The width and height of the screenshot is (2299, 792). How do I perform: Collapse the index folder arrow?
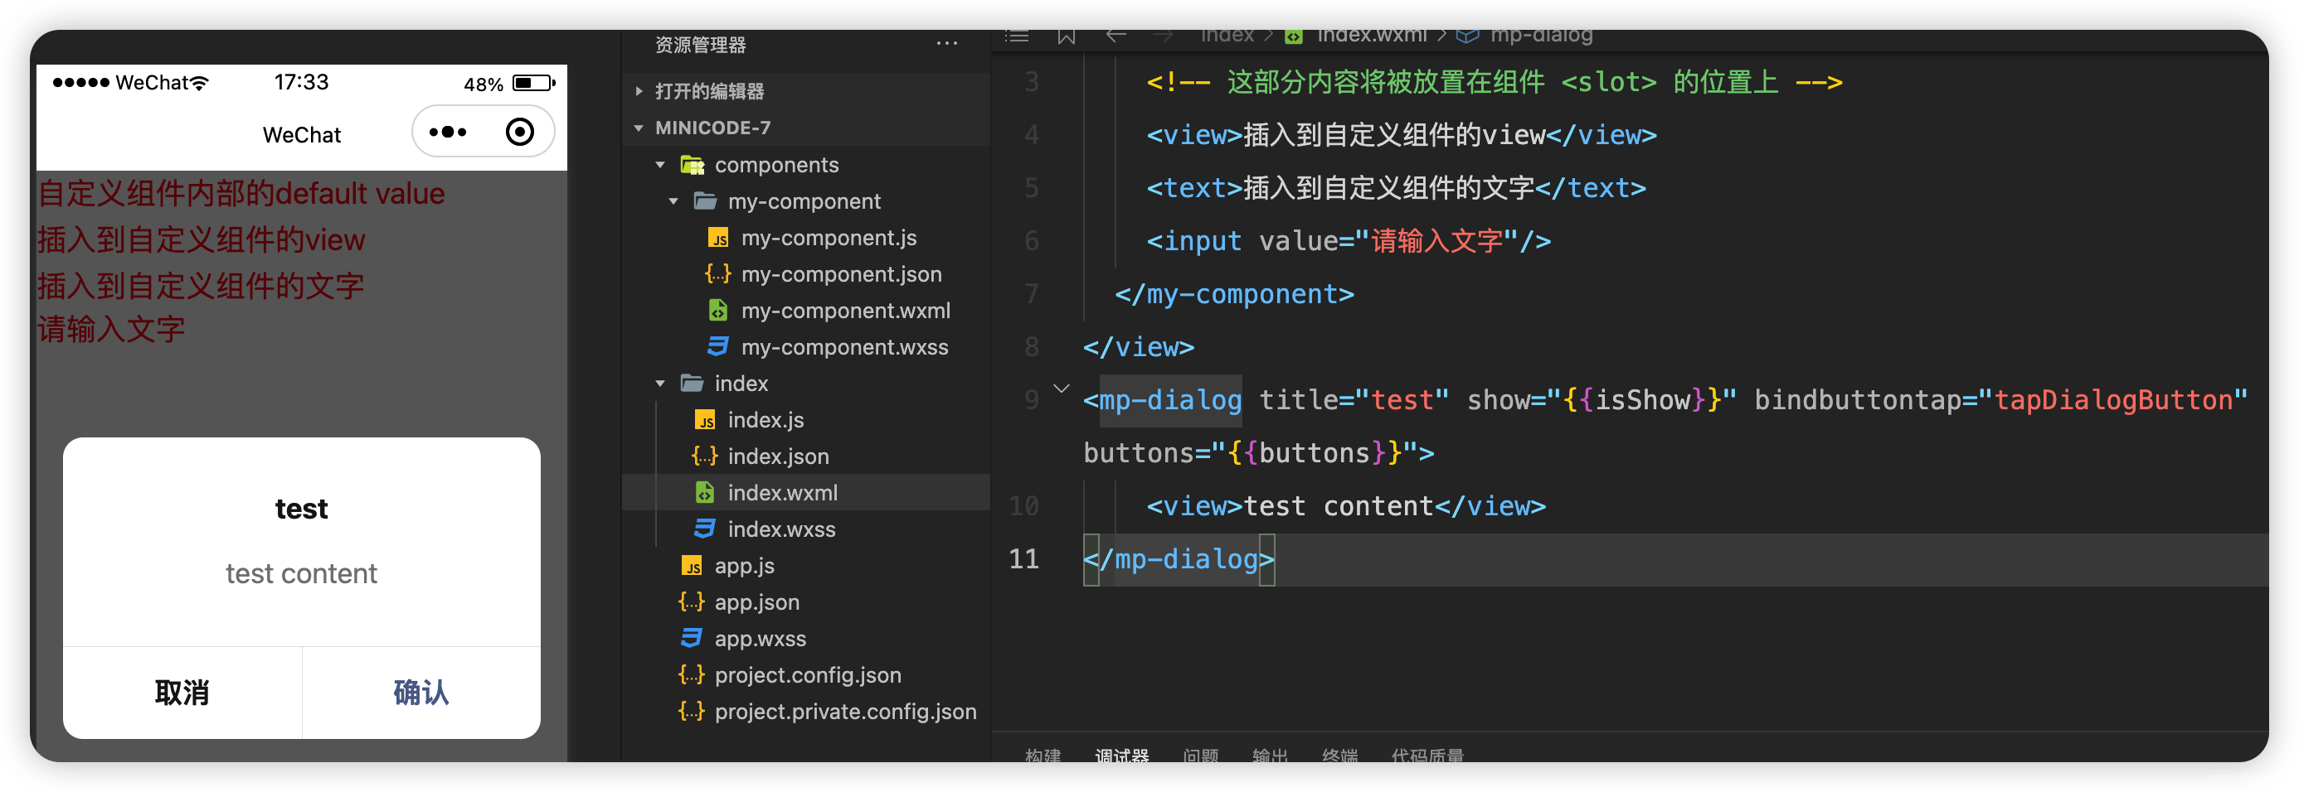pyautogui.click(x=660, y=384)
